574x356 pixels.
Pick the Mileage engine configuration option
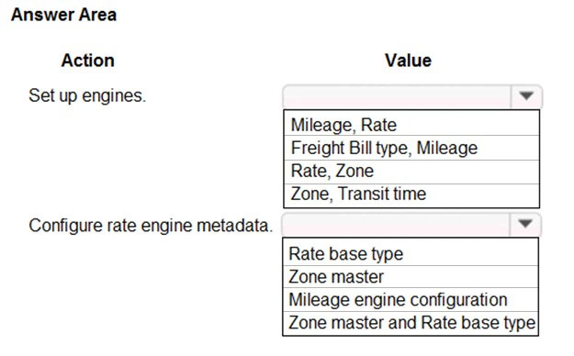click(411, 300)
